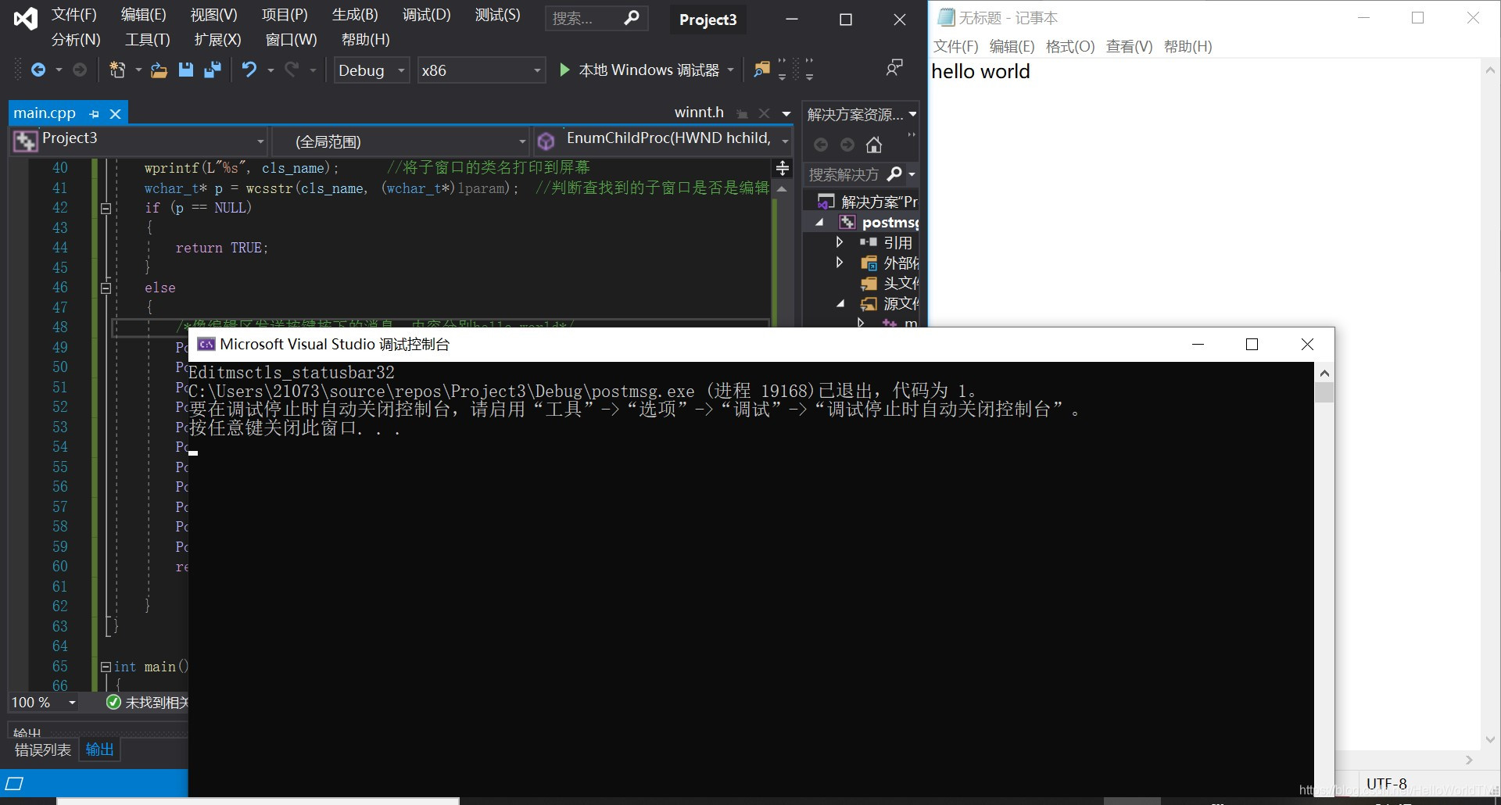1501x805 pixels.
Task: Expand the 引用 references node
Action: (x=840, y=242)
